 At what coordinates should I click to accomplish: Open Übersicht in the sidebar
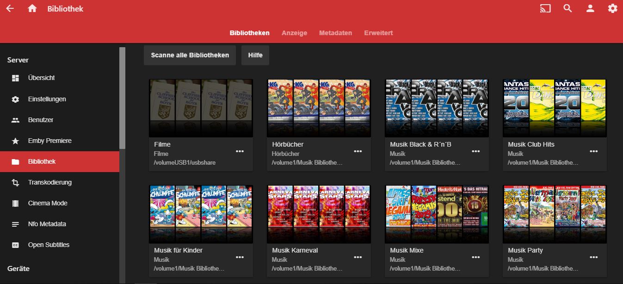click(60, 78)
